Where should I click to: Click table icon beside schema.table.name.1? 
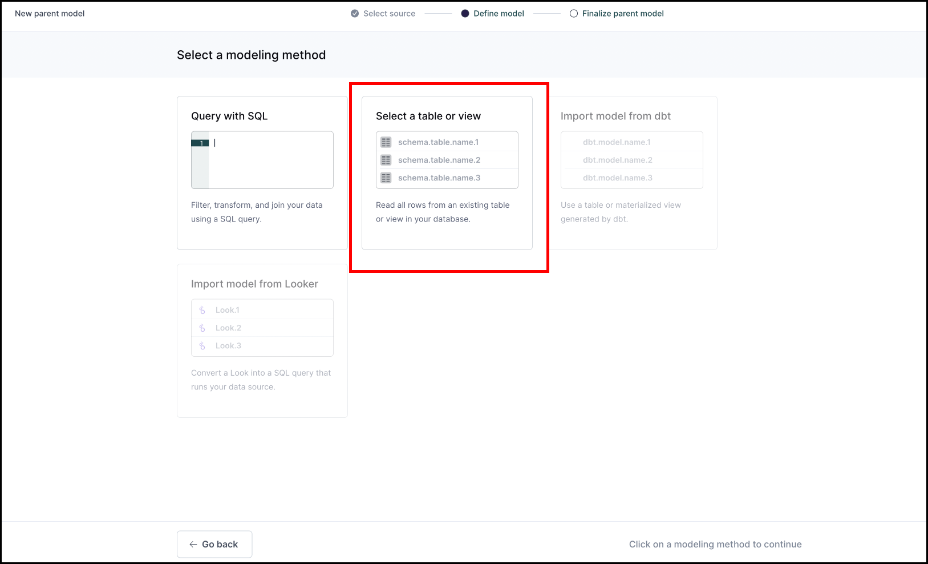(386, 142)
